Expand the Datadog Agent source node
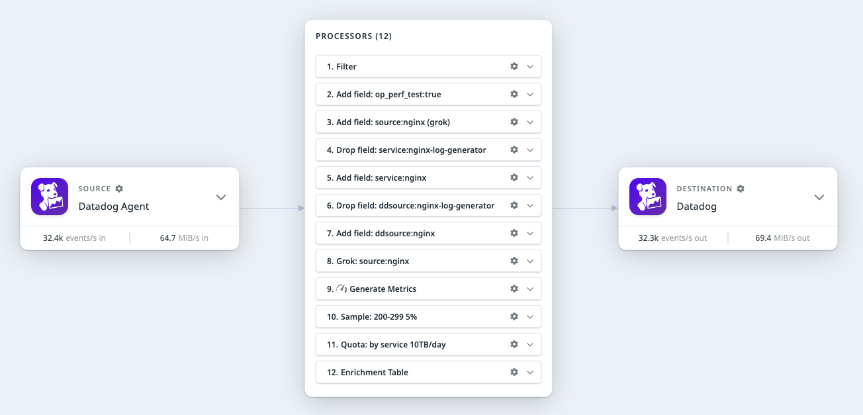 pos(220,197)
